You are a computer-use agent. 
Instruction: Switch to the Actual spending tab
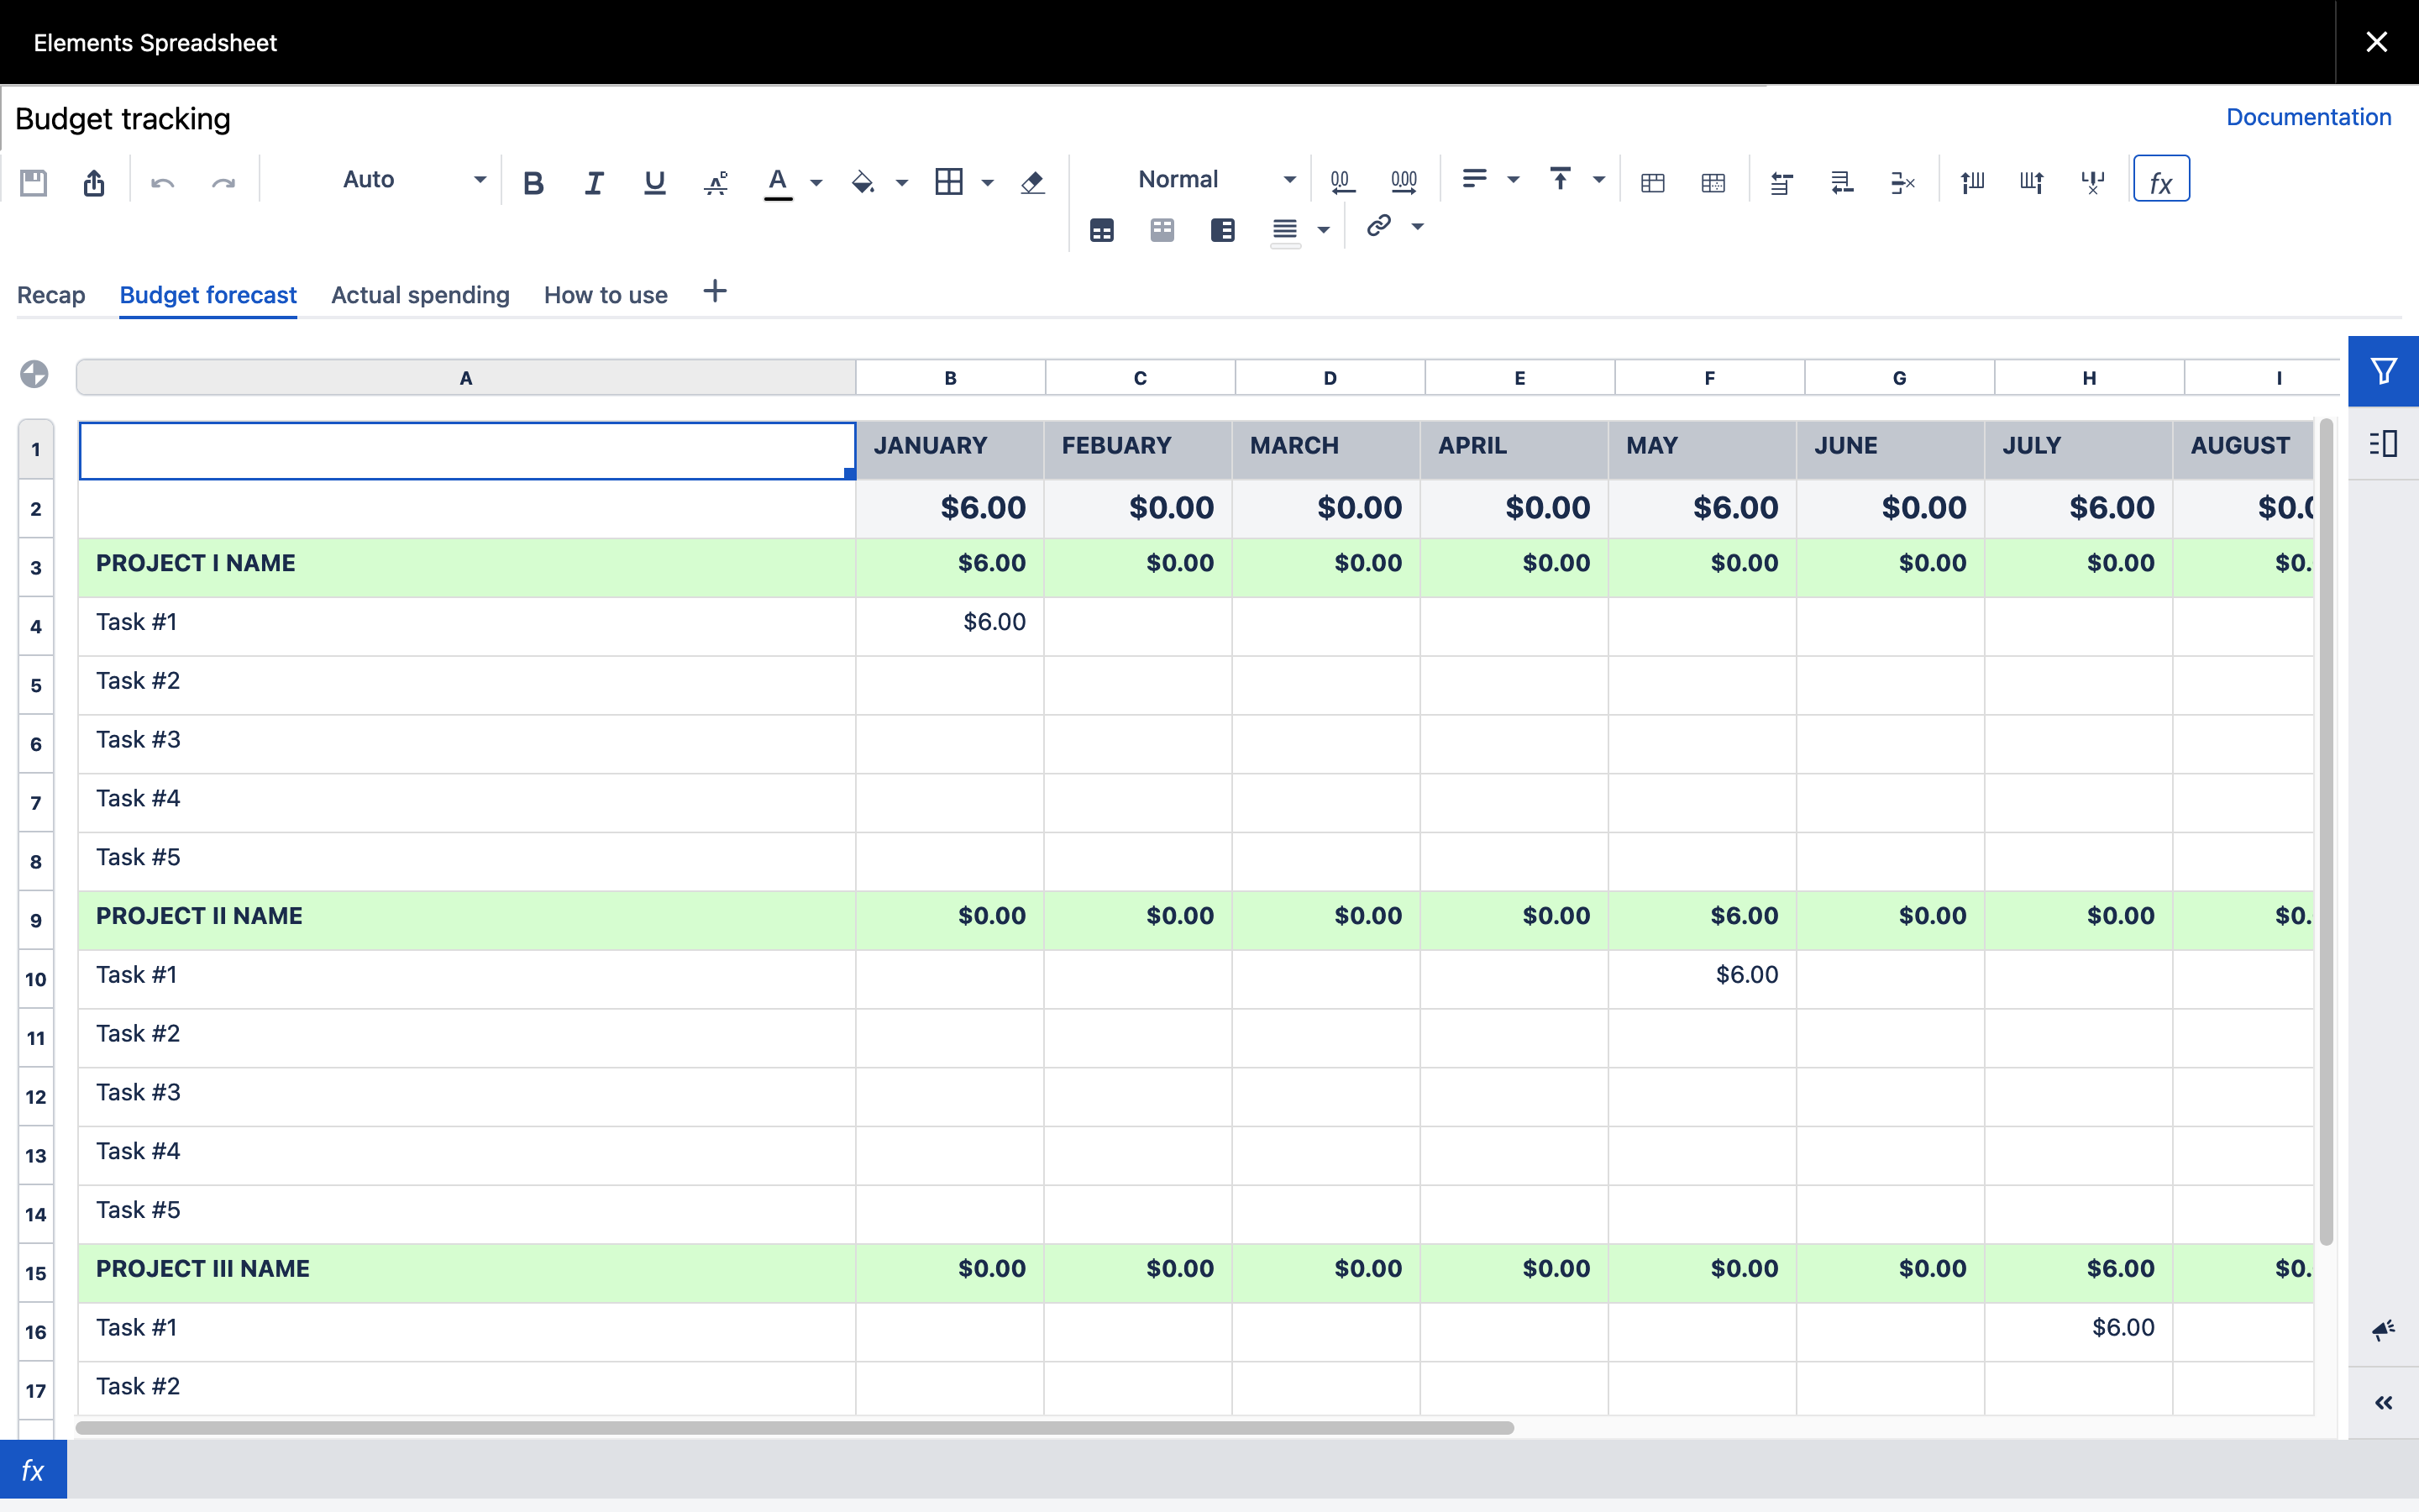420,295
